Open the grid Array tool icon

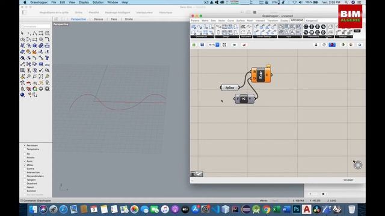point(22,70)
